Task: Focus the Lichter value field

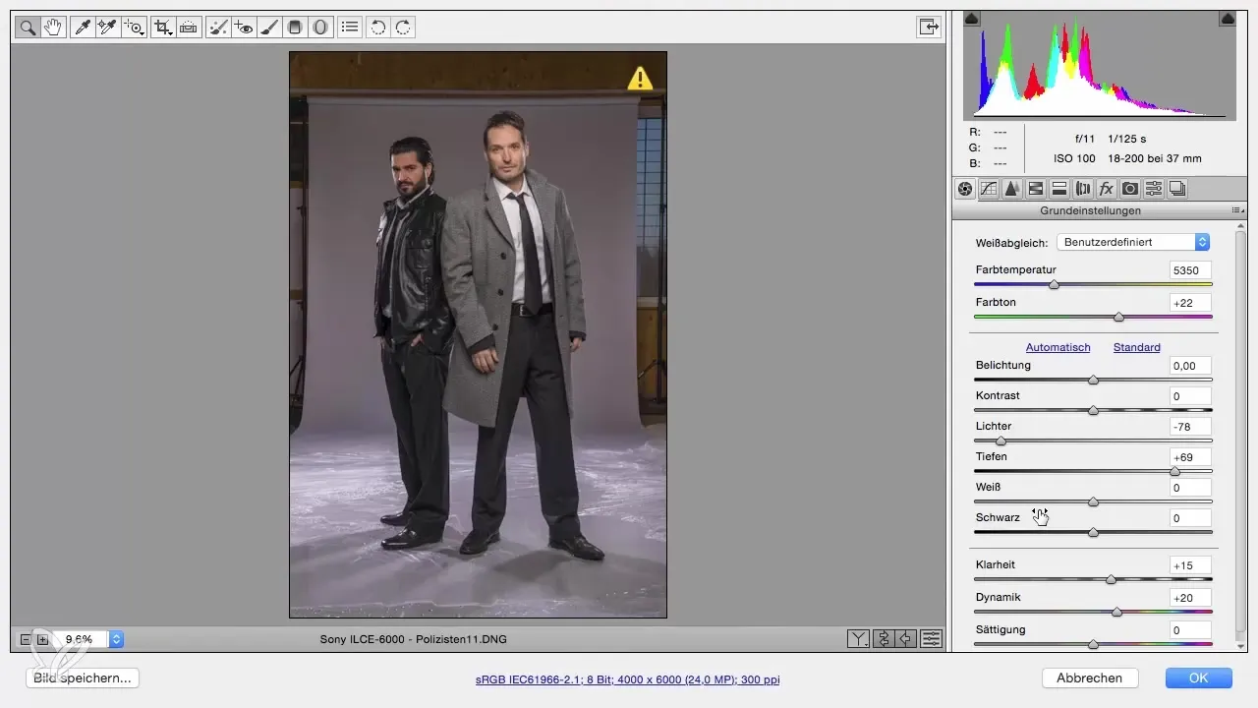Action: 1191,427
